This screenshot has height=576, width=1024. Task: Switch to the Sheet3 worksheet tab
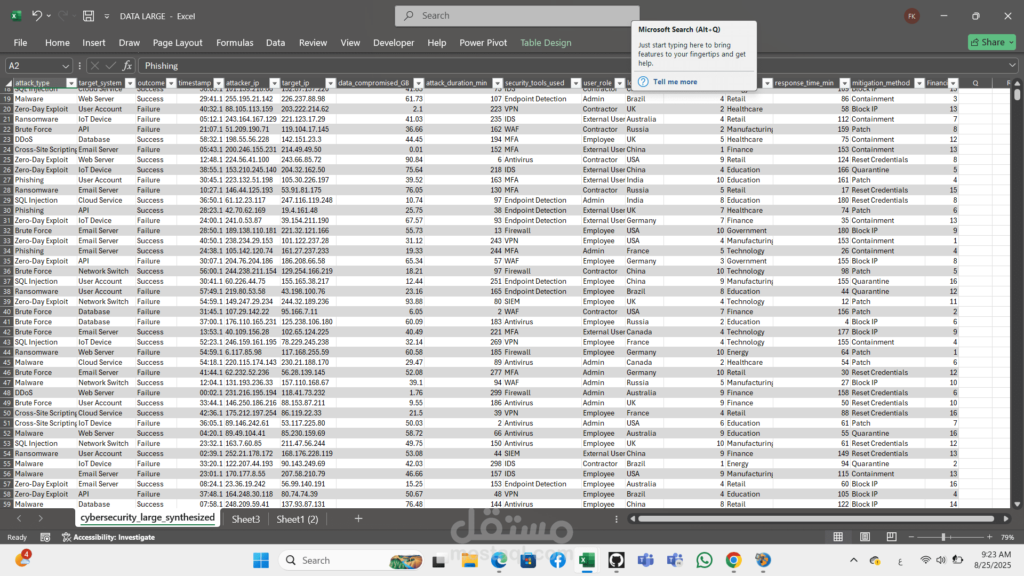(x=246, y=519)
